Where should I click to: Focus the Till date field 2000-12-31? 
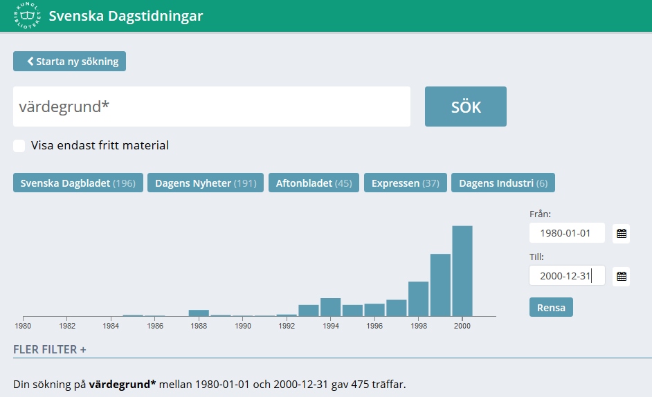(x=567, y=276)
